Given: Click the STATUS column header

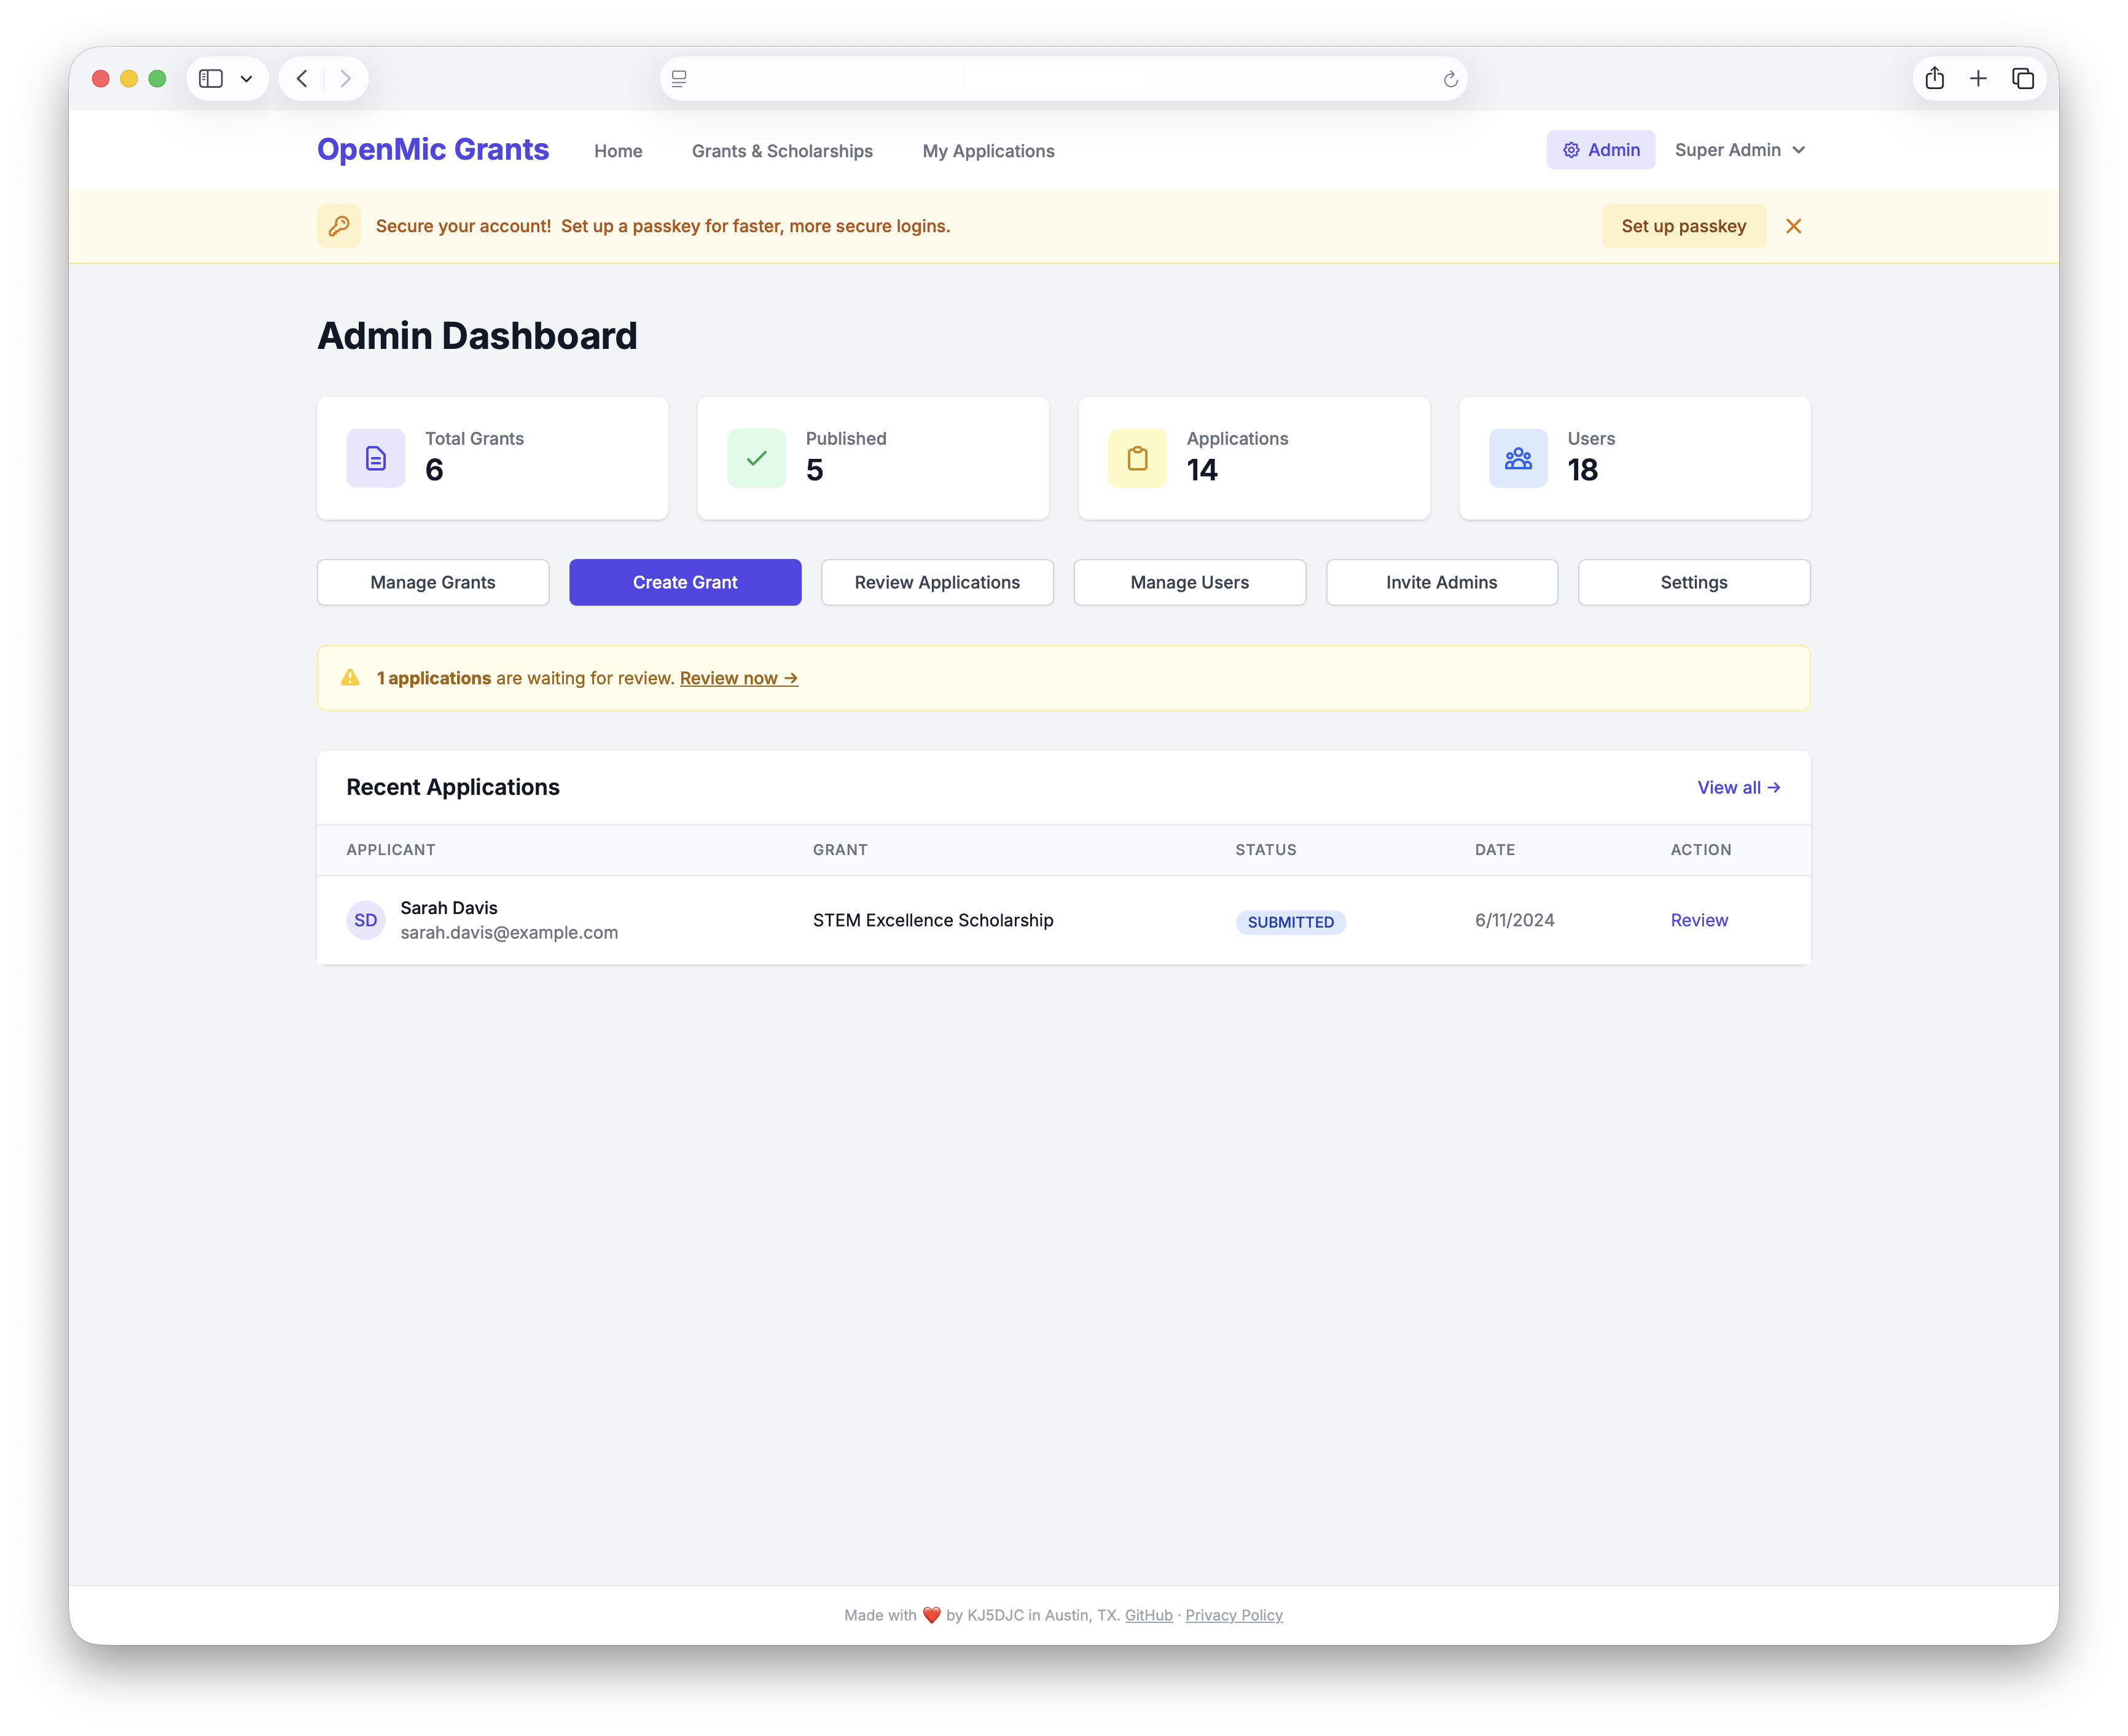Looking at the screenshot, I should tap(1265, 850).
